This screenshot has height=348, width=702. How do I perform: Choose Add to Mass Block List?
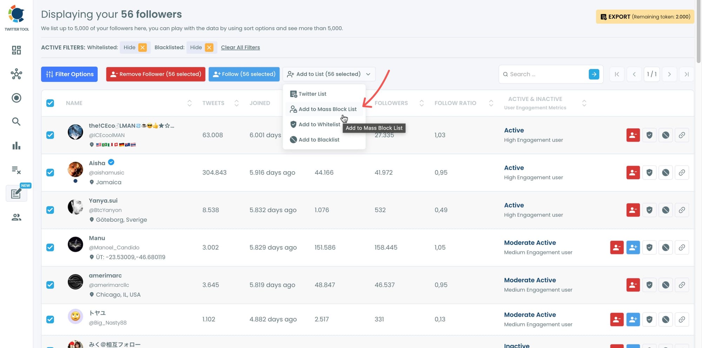(324, 109)
